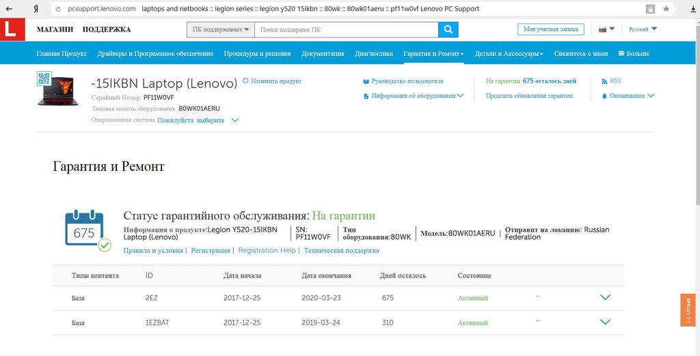Viewport: 700px width, 356px height.
Task: Open the 'Правила и условия' link
Action: (153, 251)
